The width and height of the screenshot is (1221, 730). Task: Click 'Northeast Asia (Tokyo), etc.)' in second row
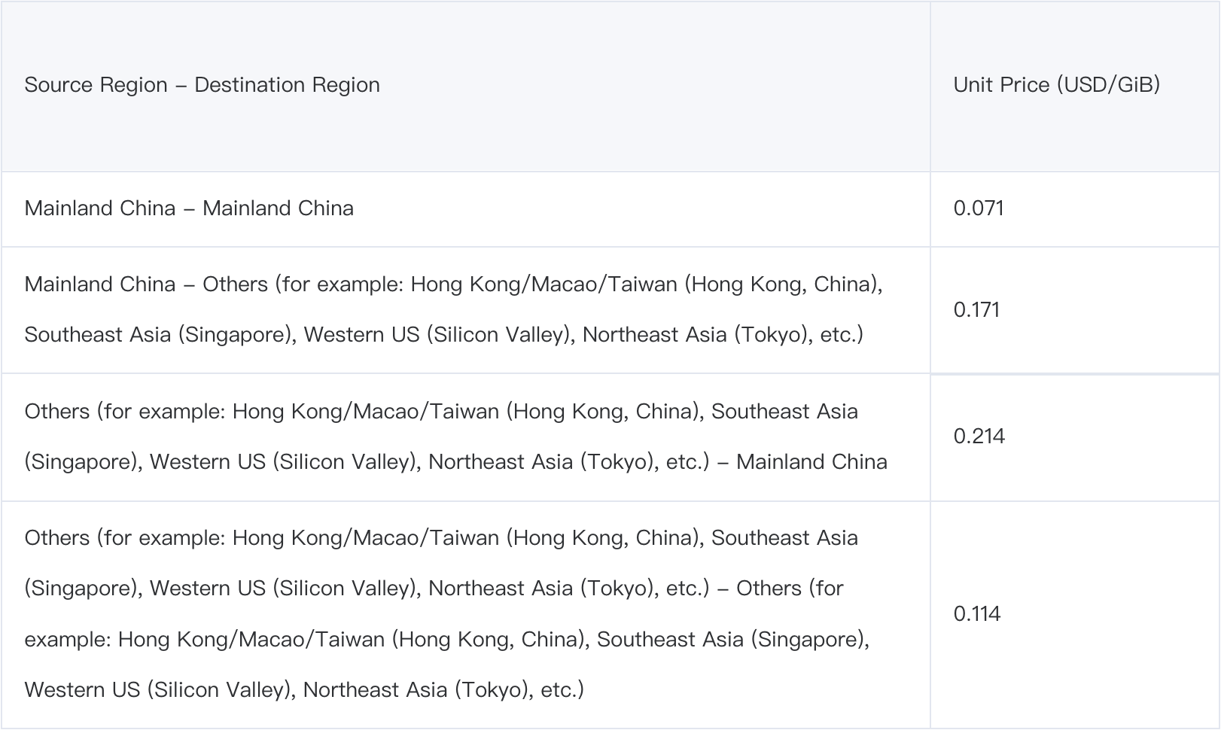723,335
